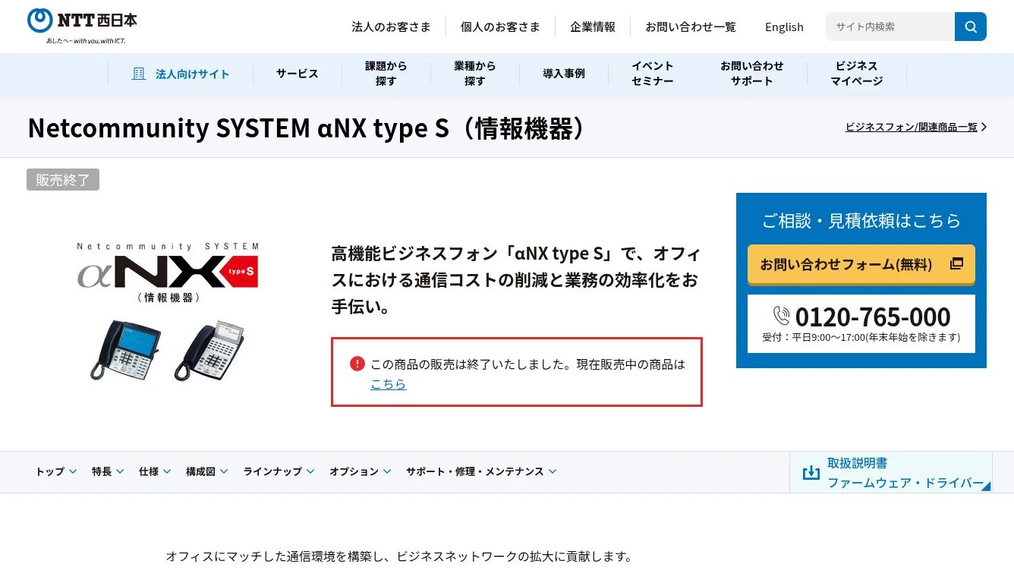Click the αNX type S product logo image
Screen dimensions: 1014x583
tap(168, 273)
